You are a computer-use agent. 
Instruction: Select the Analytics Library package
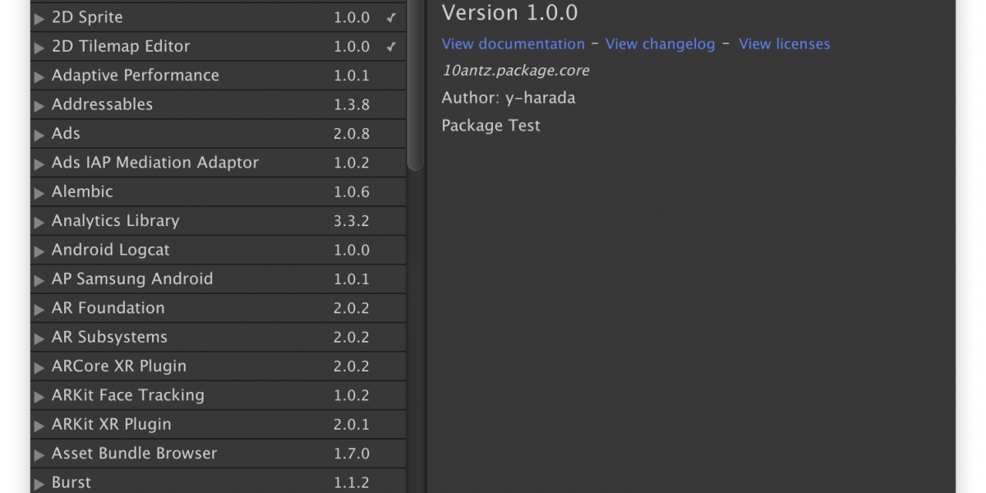115,220
